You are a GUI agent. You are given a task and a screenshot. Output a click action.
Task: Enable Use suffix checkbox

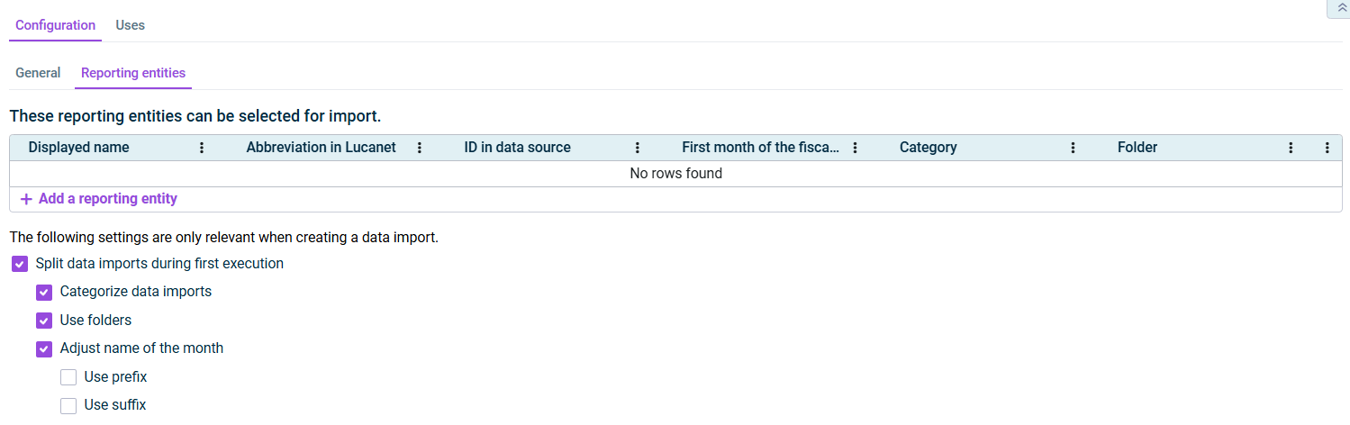click(68, 406)
